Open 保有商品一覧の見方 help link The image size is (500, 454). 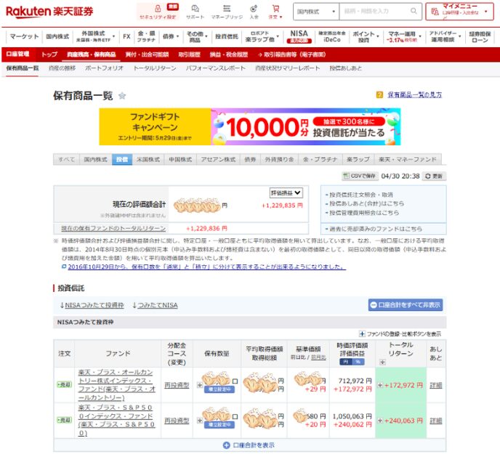tap(414, 94)
